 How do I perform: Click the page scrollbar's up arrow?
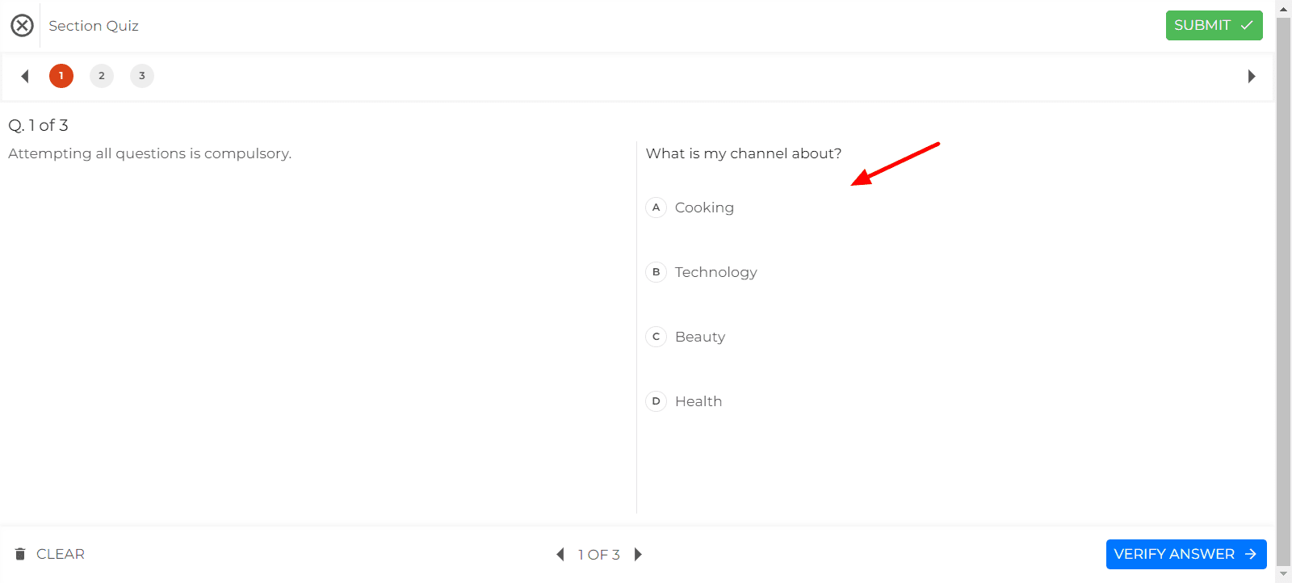pos(1283,9)
